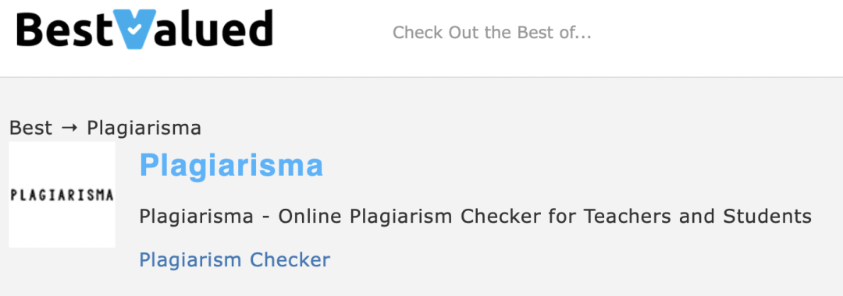843x296 pixels.
Task: Click the white area of the Plagiarisma thumbnail
Action: tap(62, 164)
